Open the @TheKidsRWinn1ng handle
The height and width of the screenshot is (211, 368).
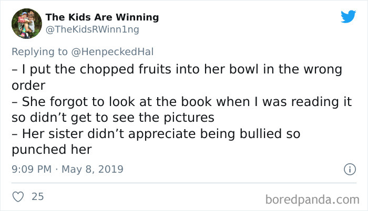pos(92,29)
